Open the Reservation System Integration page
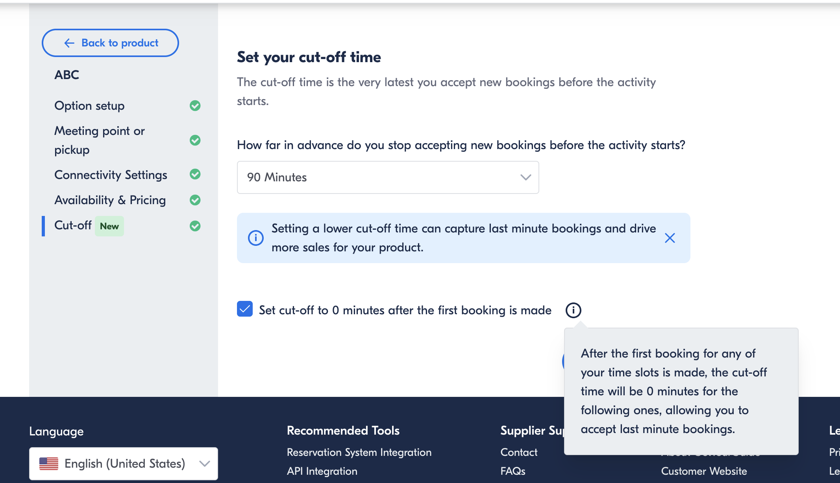This screenshot has width=840, height=483. click(359, 452)
